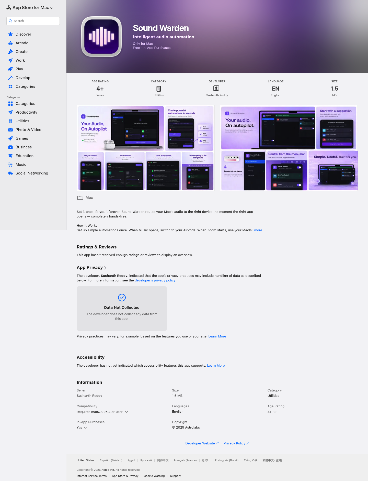The height and width of the screenshot is (481, 368).
Task: Select the Work paper plane icon
Action: (x=10, y=60)
